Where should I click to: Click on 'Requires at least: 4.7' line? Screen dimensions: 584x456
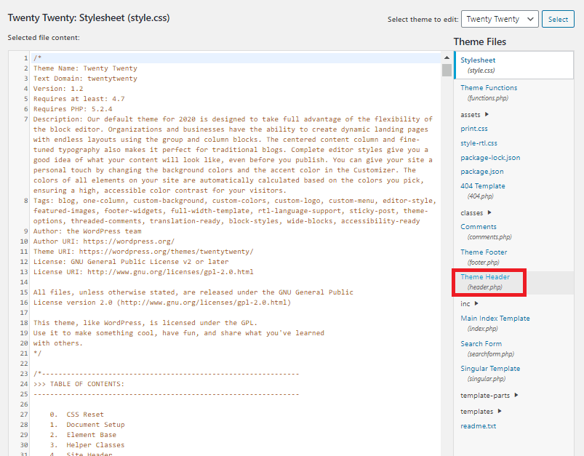[x=79, y=99]
